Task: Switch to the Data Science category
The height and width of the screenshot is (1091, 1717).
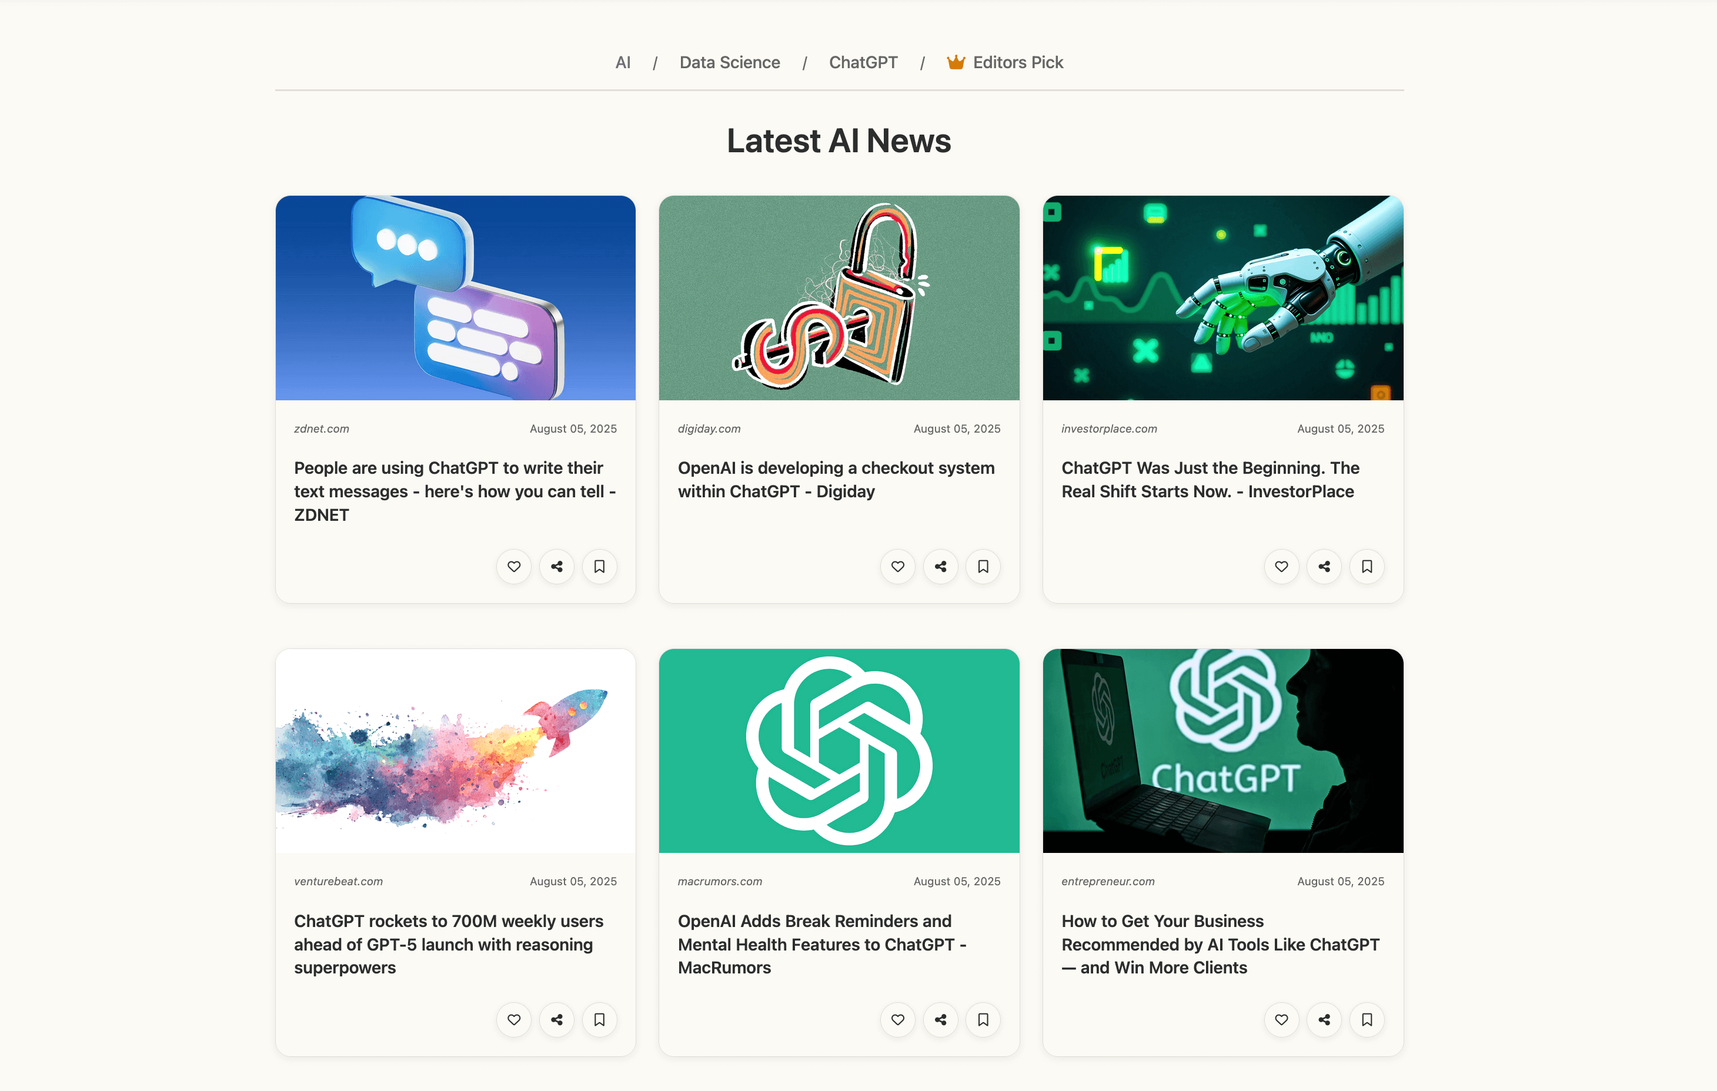Action: coord(730,63)
